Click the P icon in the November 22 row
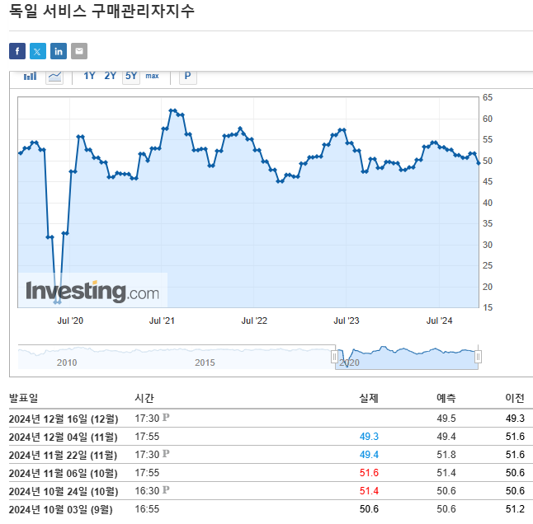Image resolution: width=533 pixels, height=524 pixels. (x=166, y=453)
